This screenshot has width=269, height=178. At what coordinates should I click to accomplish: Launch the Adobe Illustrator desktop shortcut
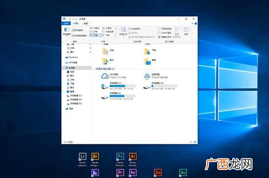(133, 159)
